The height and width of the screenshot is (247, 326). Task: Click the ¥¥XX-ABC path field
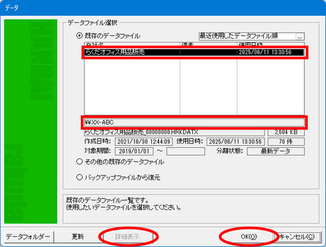click(x=194, y=123)
